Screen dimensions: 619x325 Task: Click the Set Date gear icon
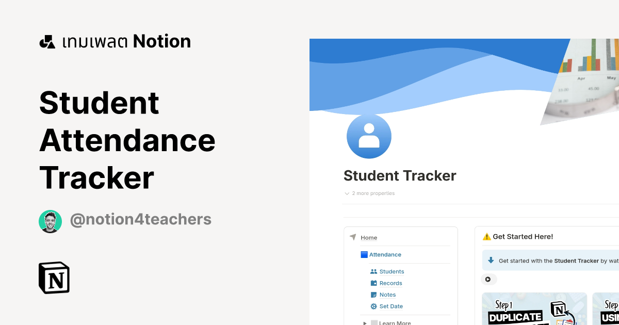click(373, 306)
